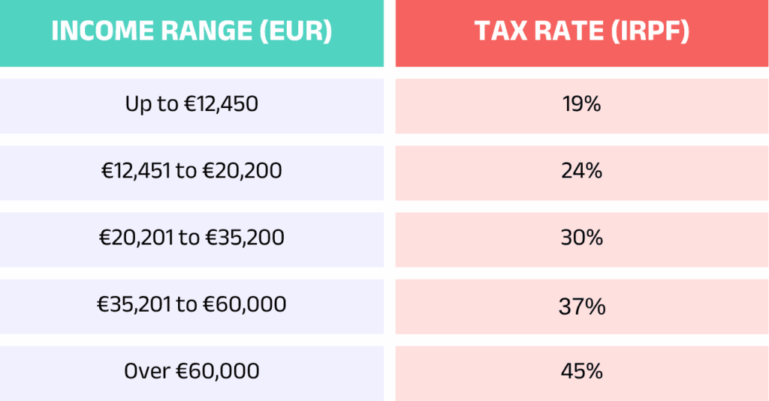Click the '€12,451 to €20,200' income cell

point(191,172)
